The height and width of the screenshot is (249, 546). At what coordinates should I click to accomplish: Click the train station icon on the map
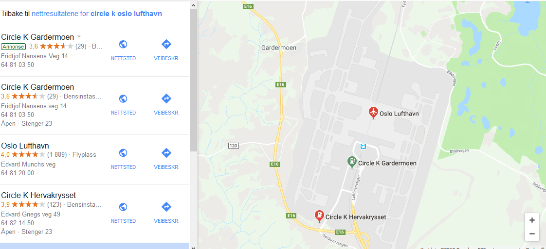point(364,146)
